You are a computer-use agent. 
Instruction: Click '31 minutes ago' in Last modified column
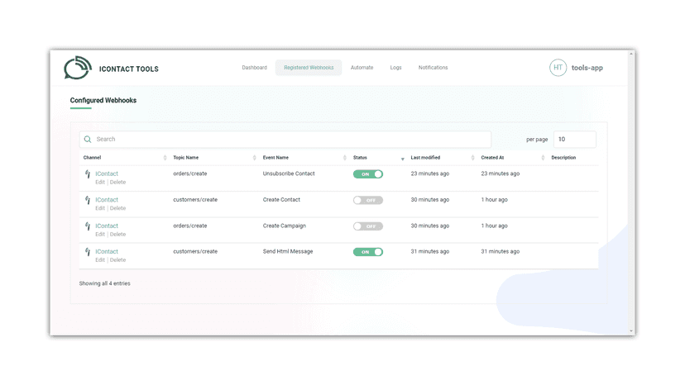pyautogui.click(x=430, y=251)
